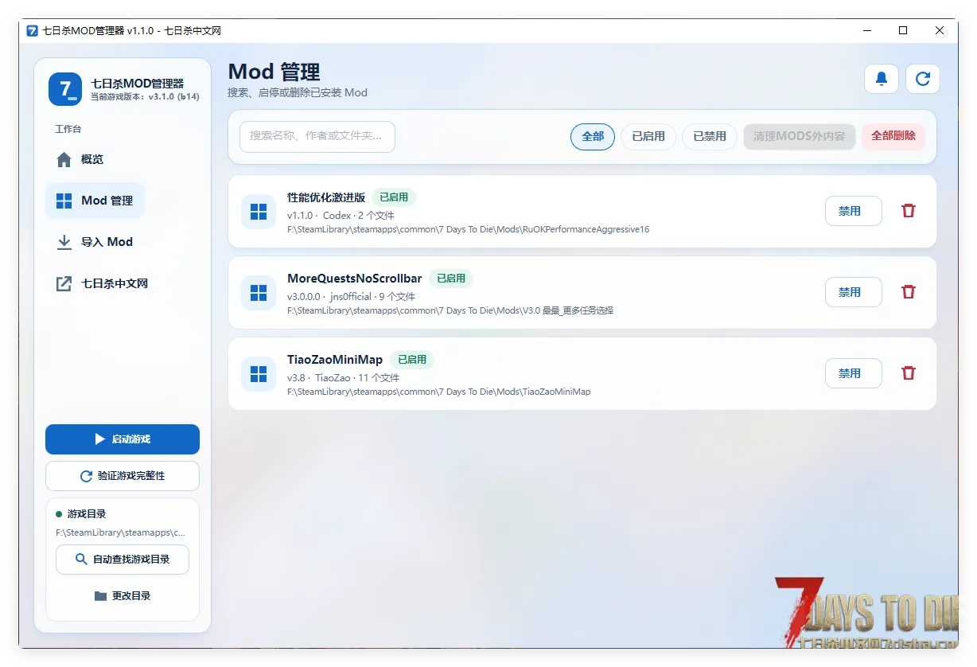The height and width of the screenshot is (667, 977).
Task: Disable the TiaoZaoMiniMap mod
Action: (x=854, y=373)
